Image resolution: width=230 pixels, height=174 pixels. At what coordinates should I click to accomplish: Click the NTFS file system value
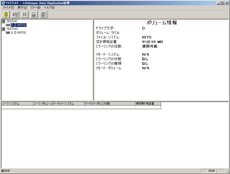coord(147,37)
